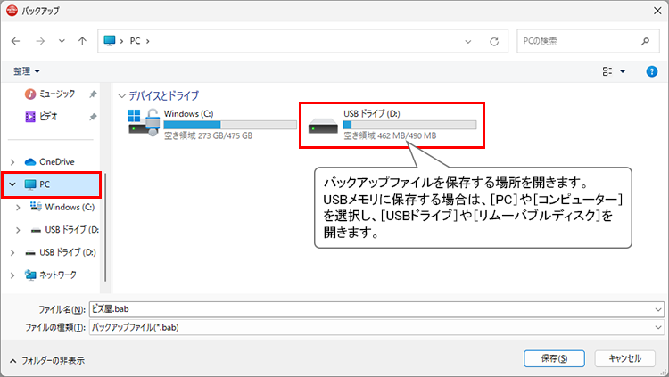Change the view layout options
The image size is (669, 377).
[x=614, y=71]
